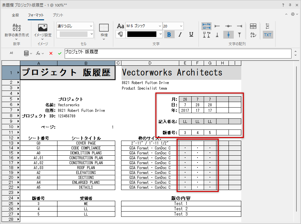Screen dimensions: 301x224
Task: Expand the 塗りつぶし fill style dropdown
Action: [91, 26]
